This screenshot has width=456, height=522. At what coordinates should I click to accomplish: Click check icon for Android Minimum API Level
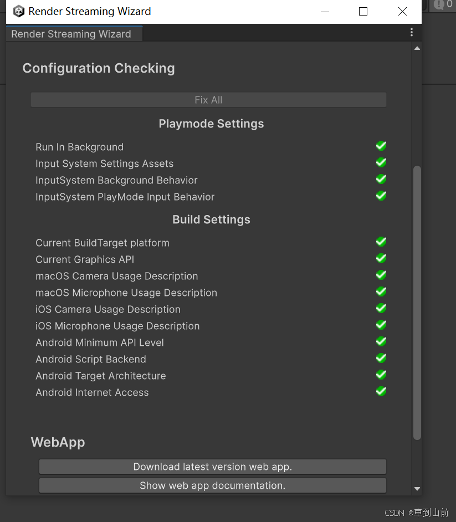[381, 341]
